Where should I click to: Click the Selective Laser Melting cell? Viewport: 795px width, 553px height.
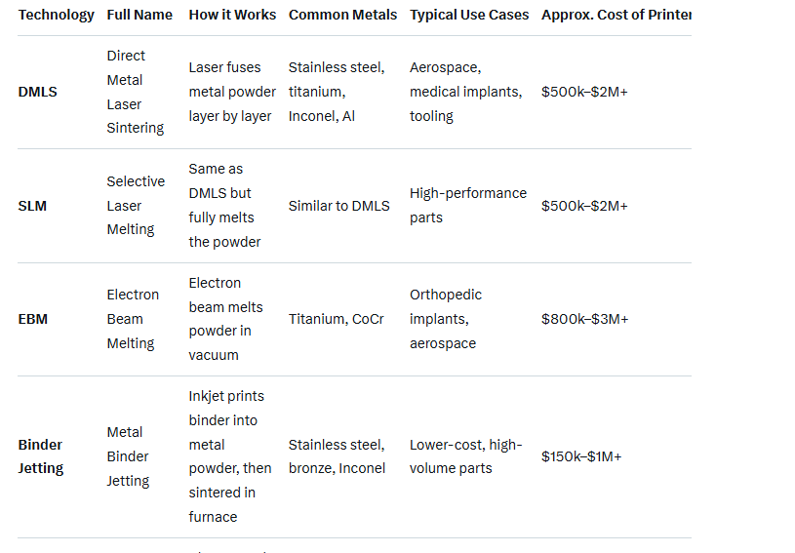point(136,206)
